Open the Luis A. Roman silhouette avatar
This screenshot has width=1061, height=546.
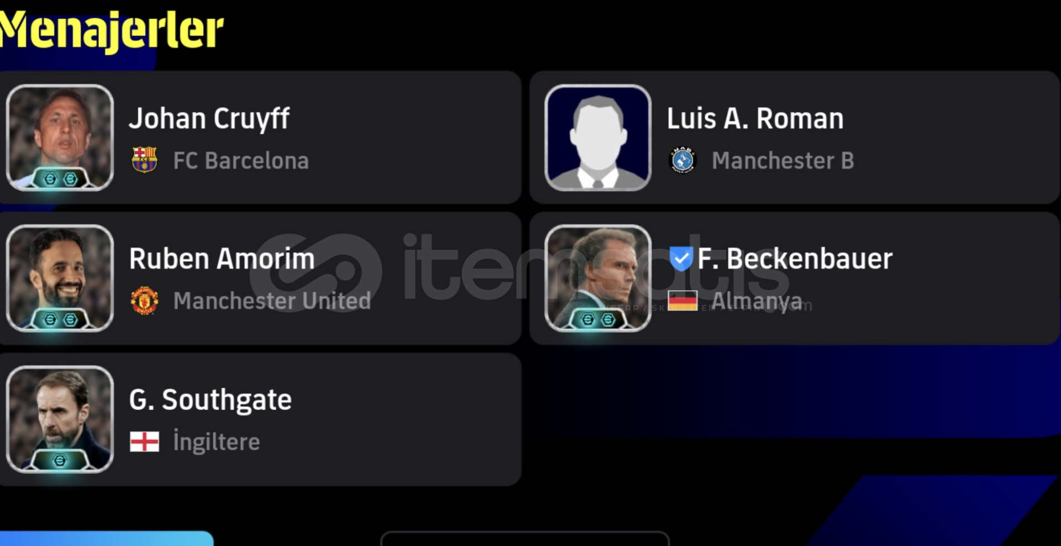(x=598, y=138)
